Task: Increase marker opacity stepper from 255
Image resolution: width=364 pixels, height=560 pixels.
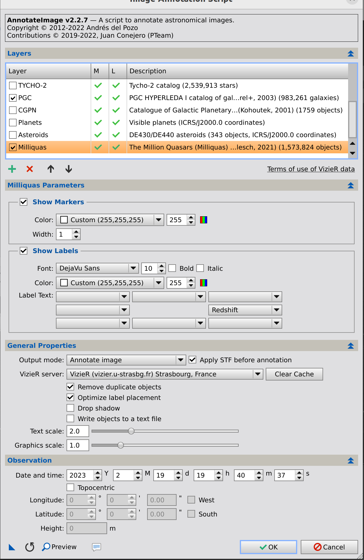Action: click(191, 217)
